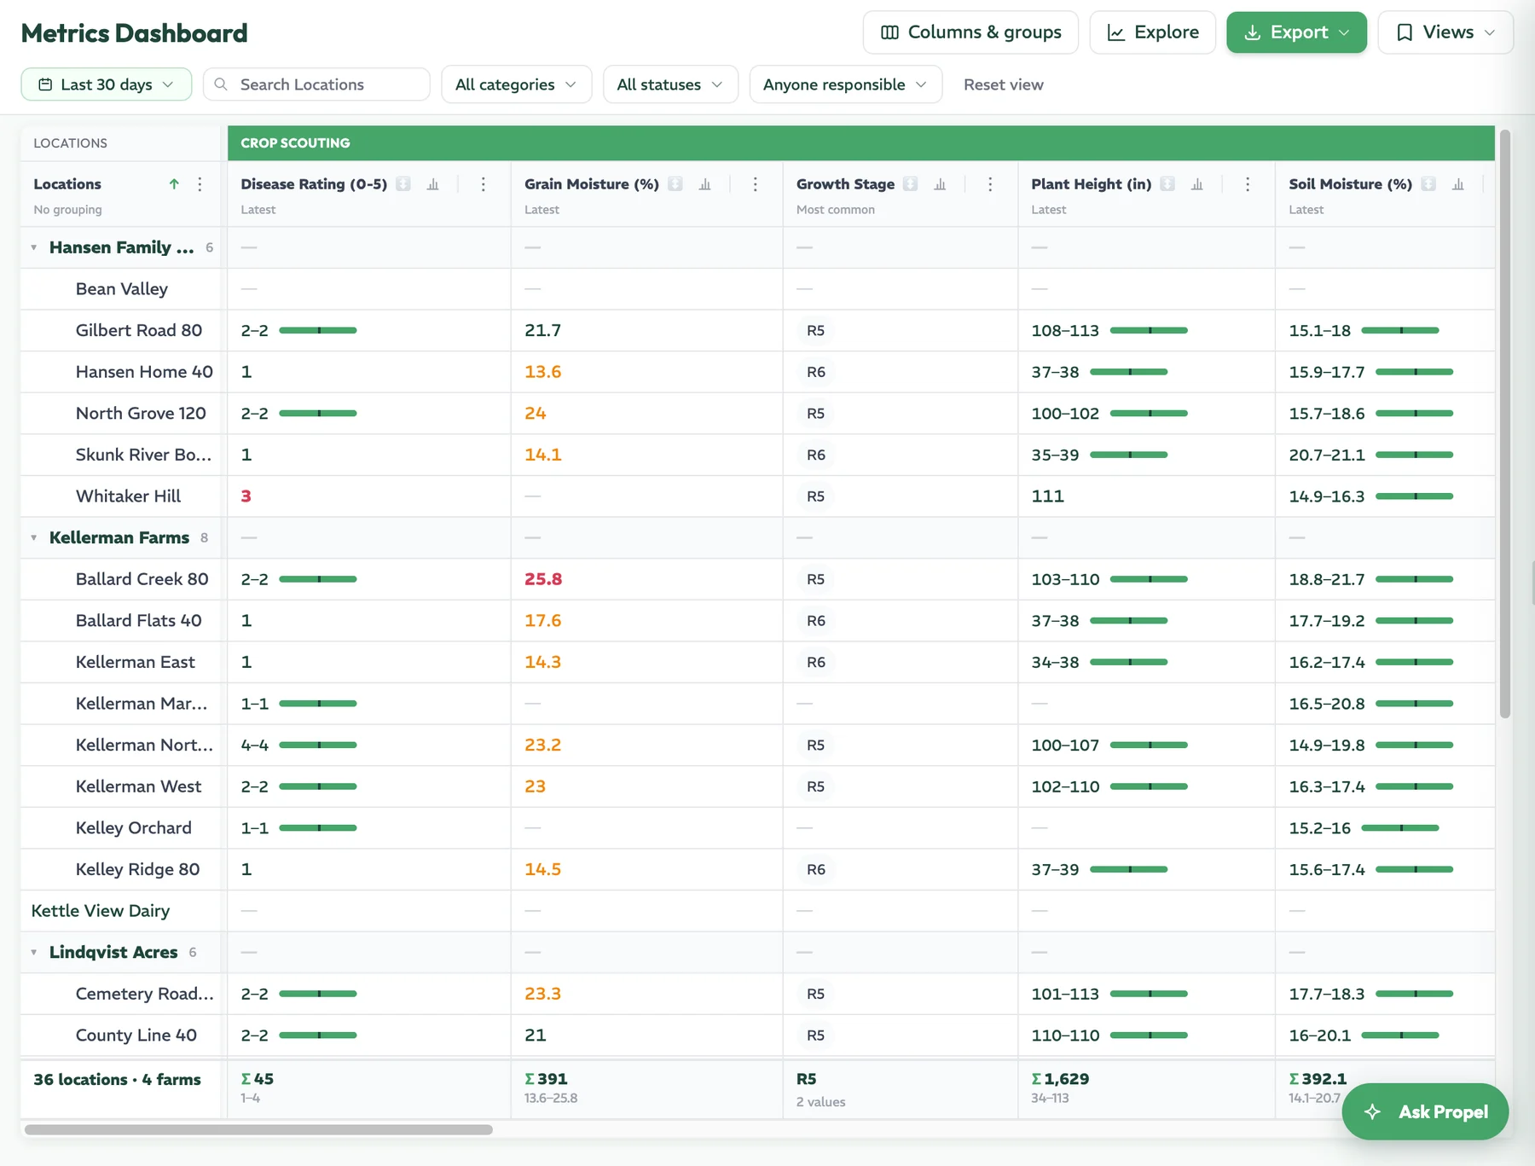This screenshot has width=1535, height=1166.
Task: Open the Columns & groups panel
Action: tap(970, 32)
